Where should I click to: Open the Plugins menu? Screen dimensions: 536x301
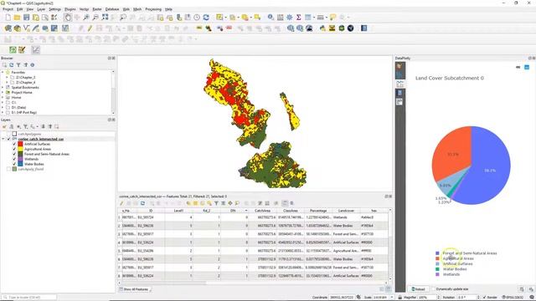tap(70, 9)
